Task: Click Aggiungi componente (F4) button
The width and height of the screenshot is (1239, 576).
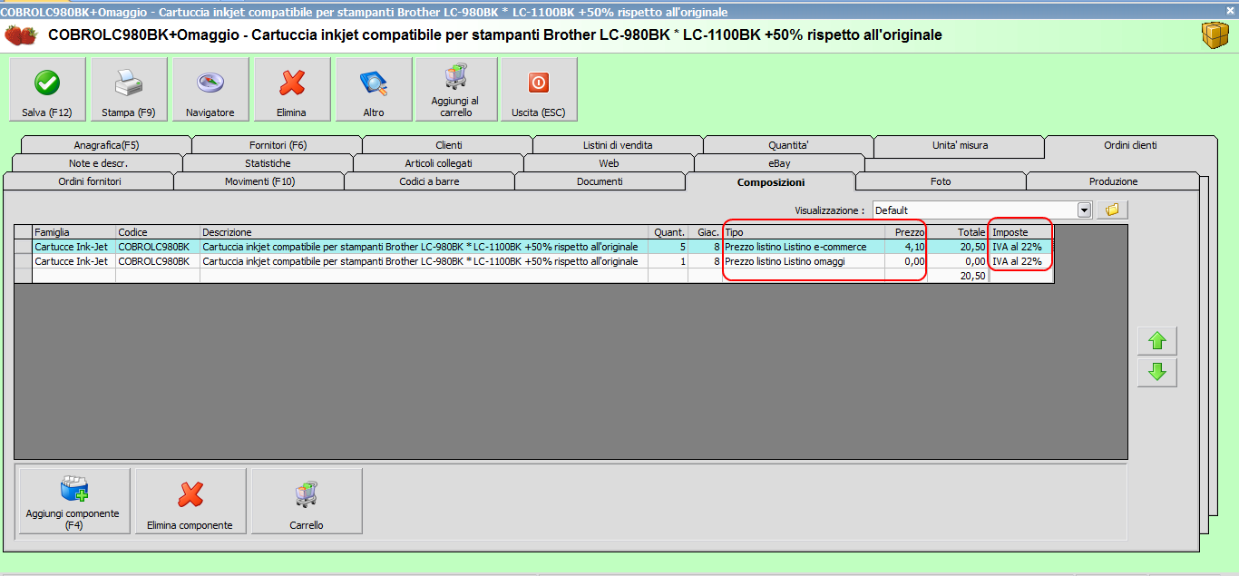Action: coord(74,502)
